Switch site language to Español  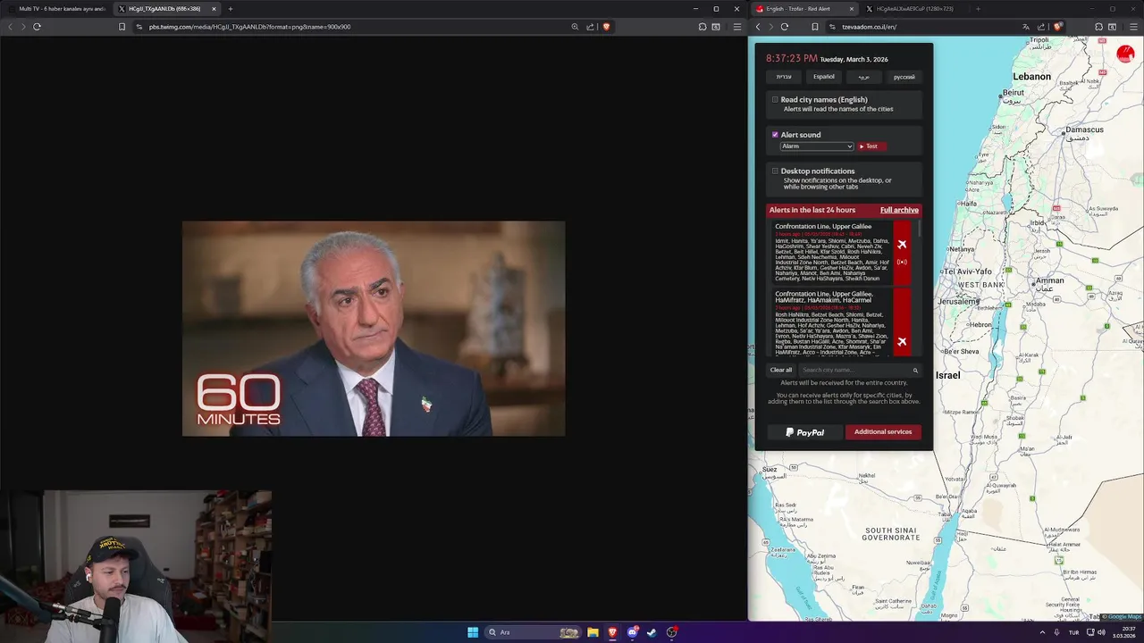tap(824, 77)
